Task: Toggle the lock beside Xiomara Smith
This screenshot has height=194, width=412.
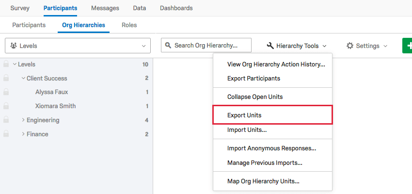Action: (x=6, y=106)
